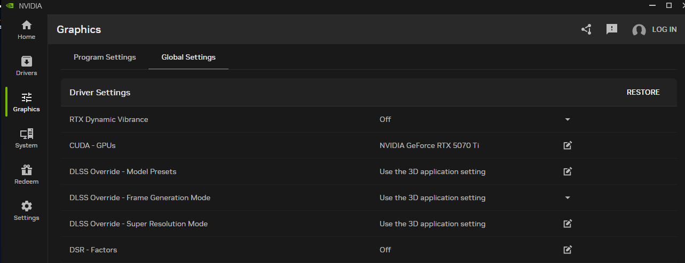Open the System section
The width and height of the screenshot is (685, 263).
[x=26, y=138]
